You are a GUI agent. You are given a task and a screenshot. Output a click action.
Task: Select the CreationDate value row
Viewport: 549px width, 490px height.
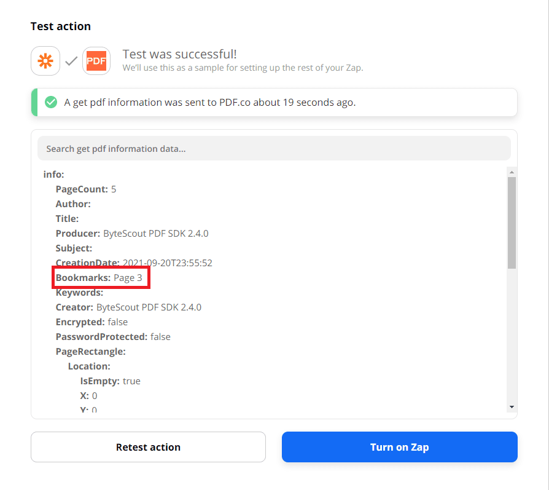tap(134, 263)
